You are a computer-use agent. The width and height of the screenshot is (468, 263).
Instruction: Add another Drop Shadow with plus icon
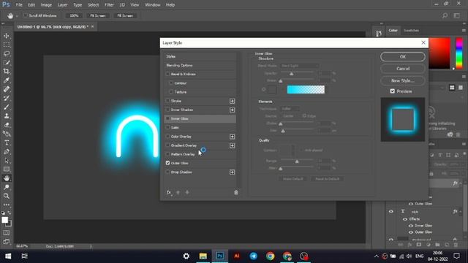tap(233, 172)
